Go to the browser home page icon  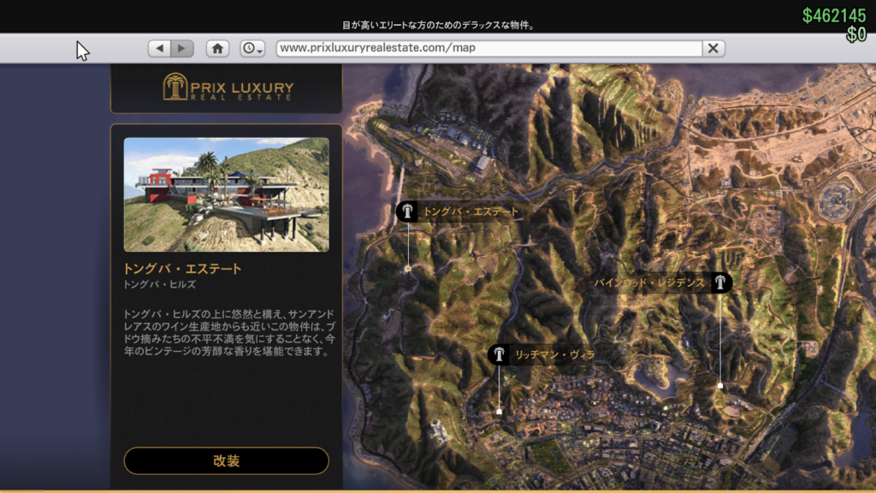(x=217, y=49)
